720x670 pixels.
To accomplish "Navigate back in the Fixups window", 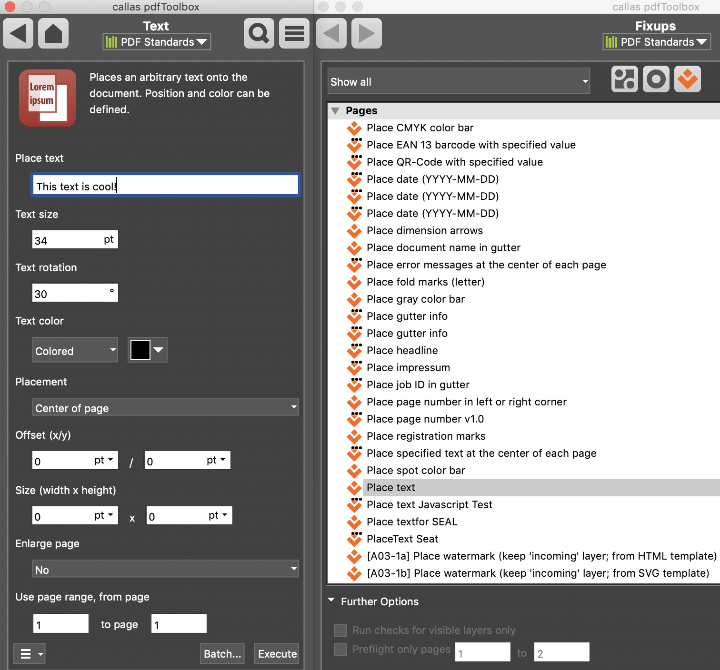I will click(x=331, y=33).
